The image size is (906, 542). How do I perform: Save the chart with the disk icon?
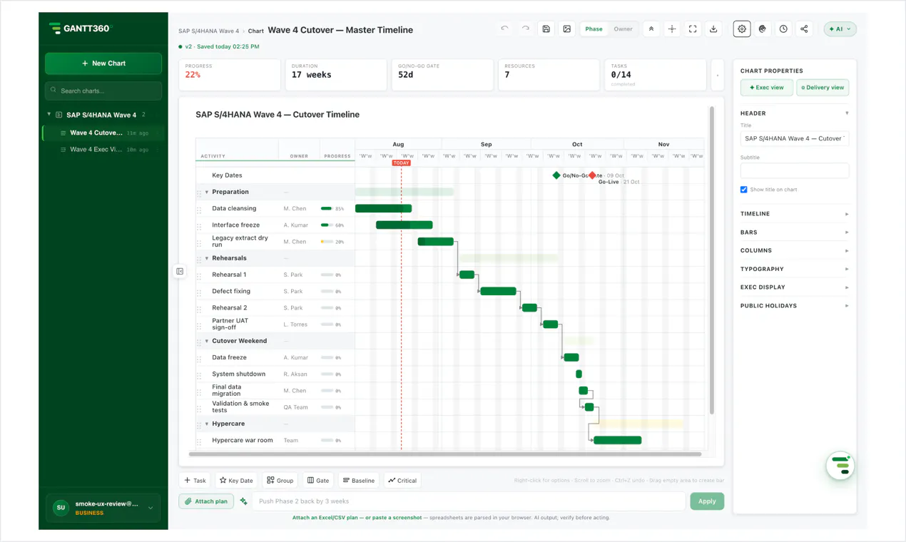point(546,29)
